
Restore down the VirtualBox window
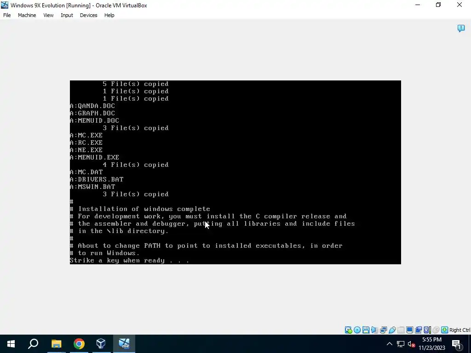pos(438,5)
